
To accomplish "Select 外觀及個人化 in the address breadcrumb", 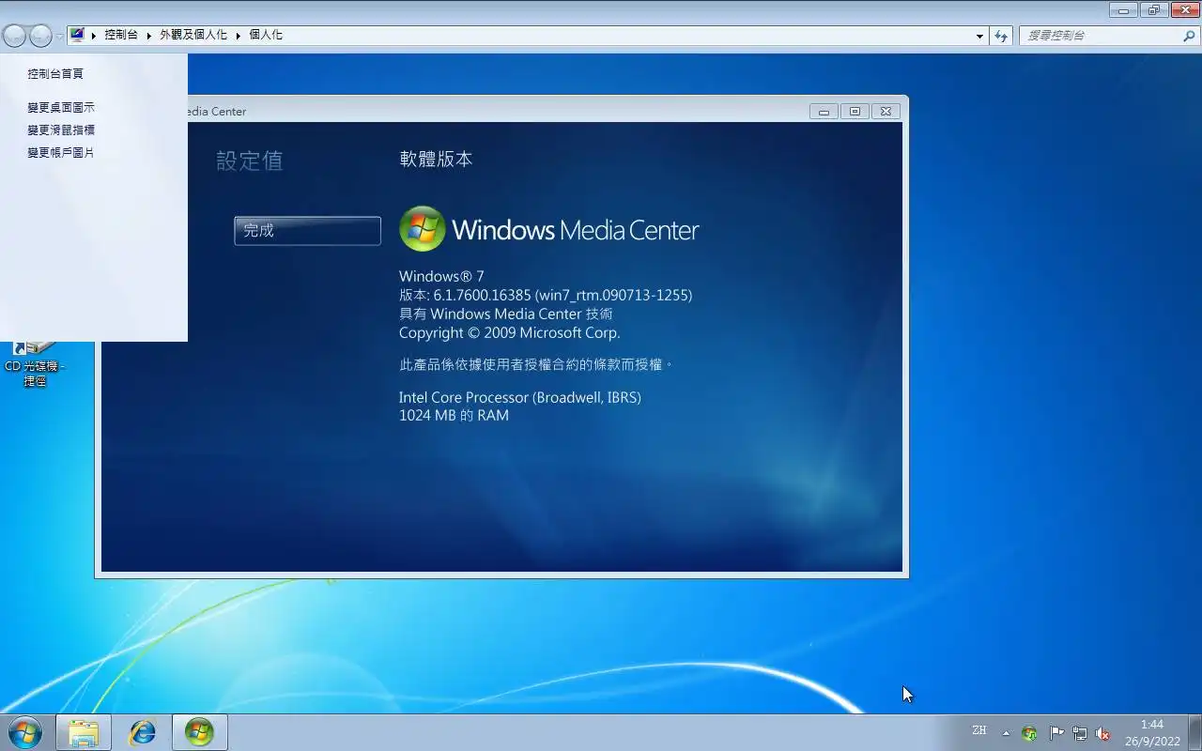I will click(193, 35).
